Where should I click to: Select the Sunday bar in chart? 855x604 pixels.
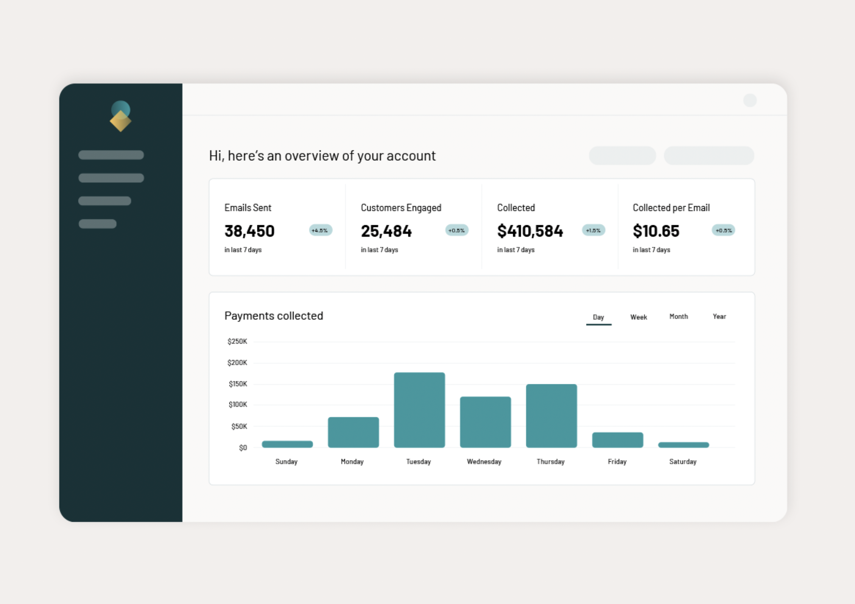pos(287,444)
